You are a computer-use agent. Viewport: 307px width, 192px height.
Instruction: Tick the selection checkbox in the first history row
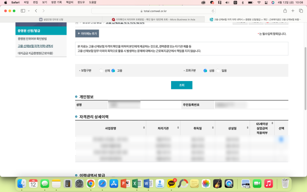click(x=281, y=139)
